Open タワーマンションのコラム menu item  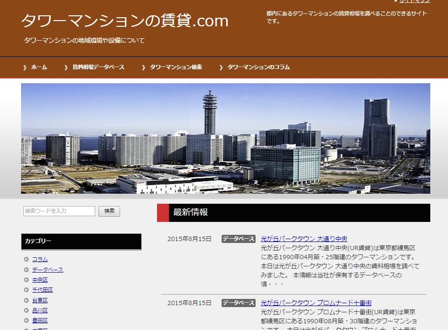pyautogui.click(x=258, y=67)
